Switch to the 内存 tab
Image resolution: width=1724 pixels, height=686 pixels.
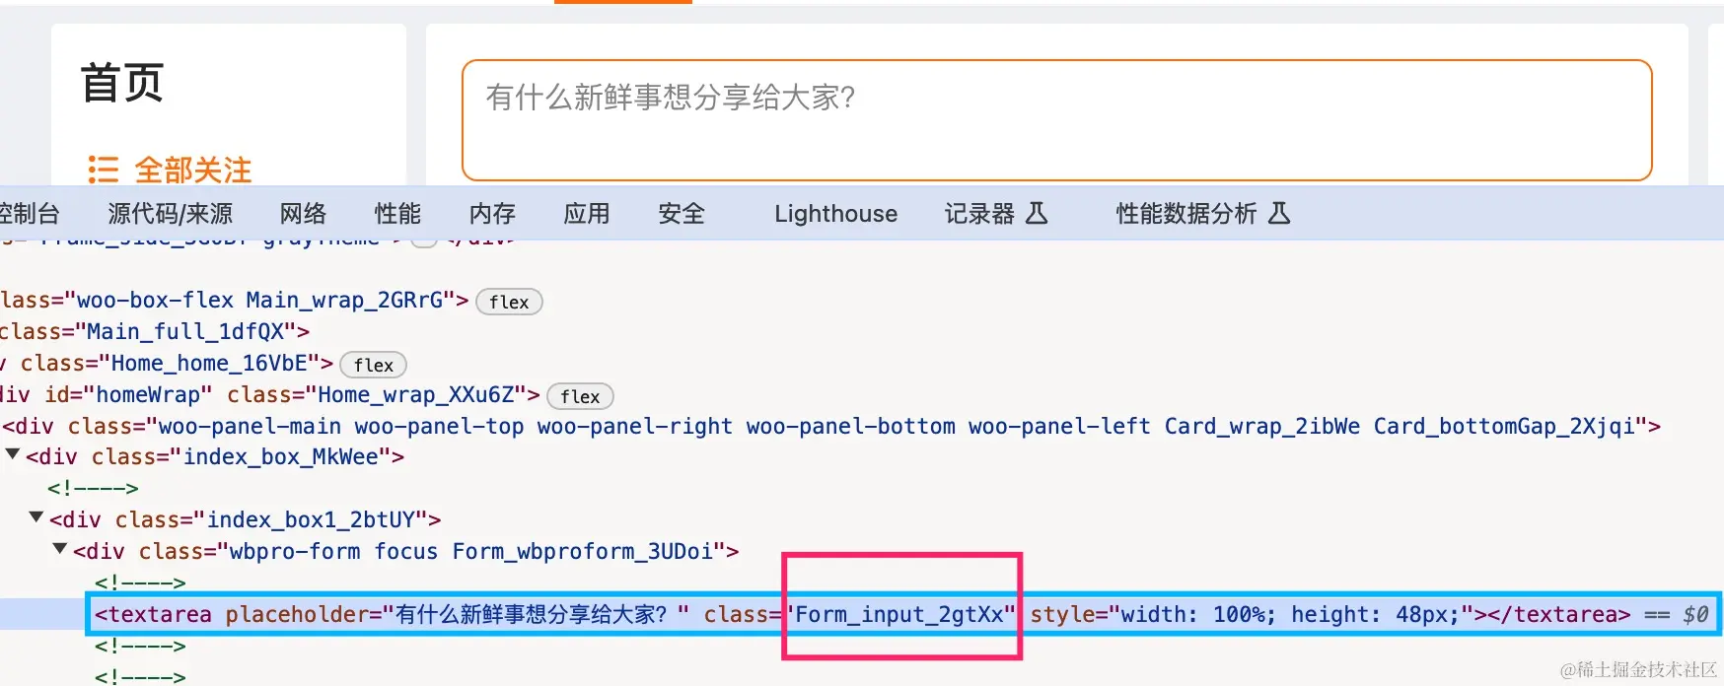(x=492, y=213)
